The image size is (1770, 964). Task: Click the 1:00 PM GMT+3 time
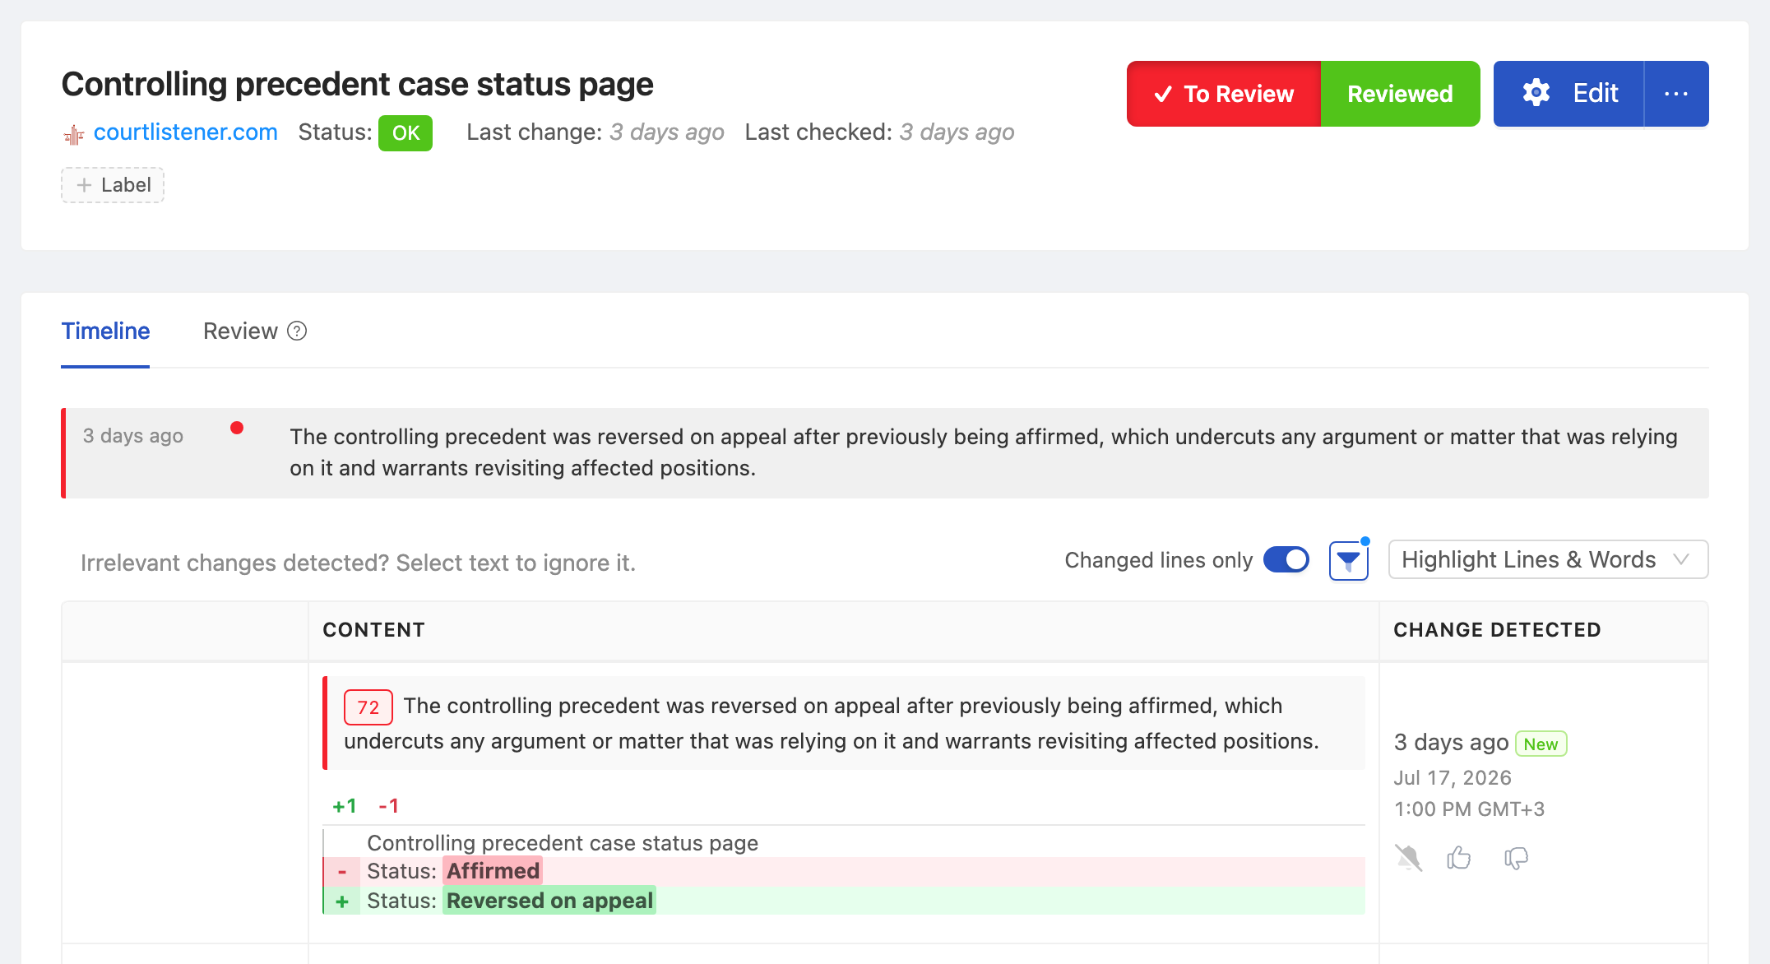[x=1470, y=809]
